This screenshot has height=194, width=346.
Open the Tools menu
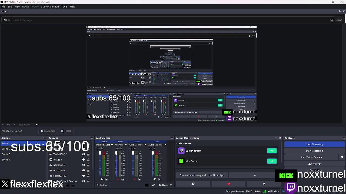(x=64, y=6)
